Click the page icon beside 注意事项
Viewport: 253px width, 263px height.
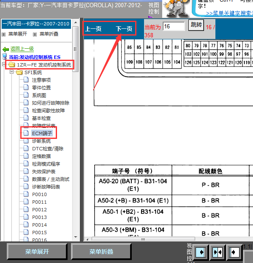[26, 80]
